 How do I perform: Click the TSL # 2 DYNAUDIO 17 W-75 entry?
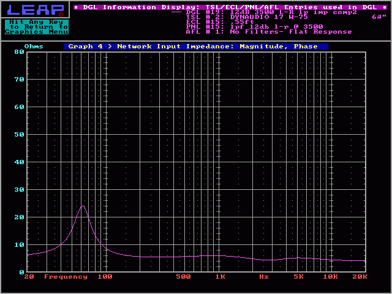pos(247,17)
